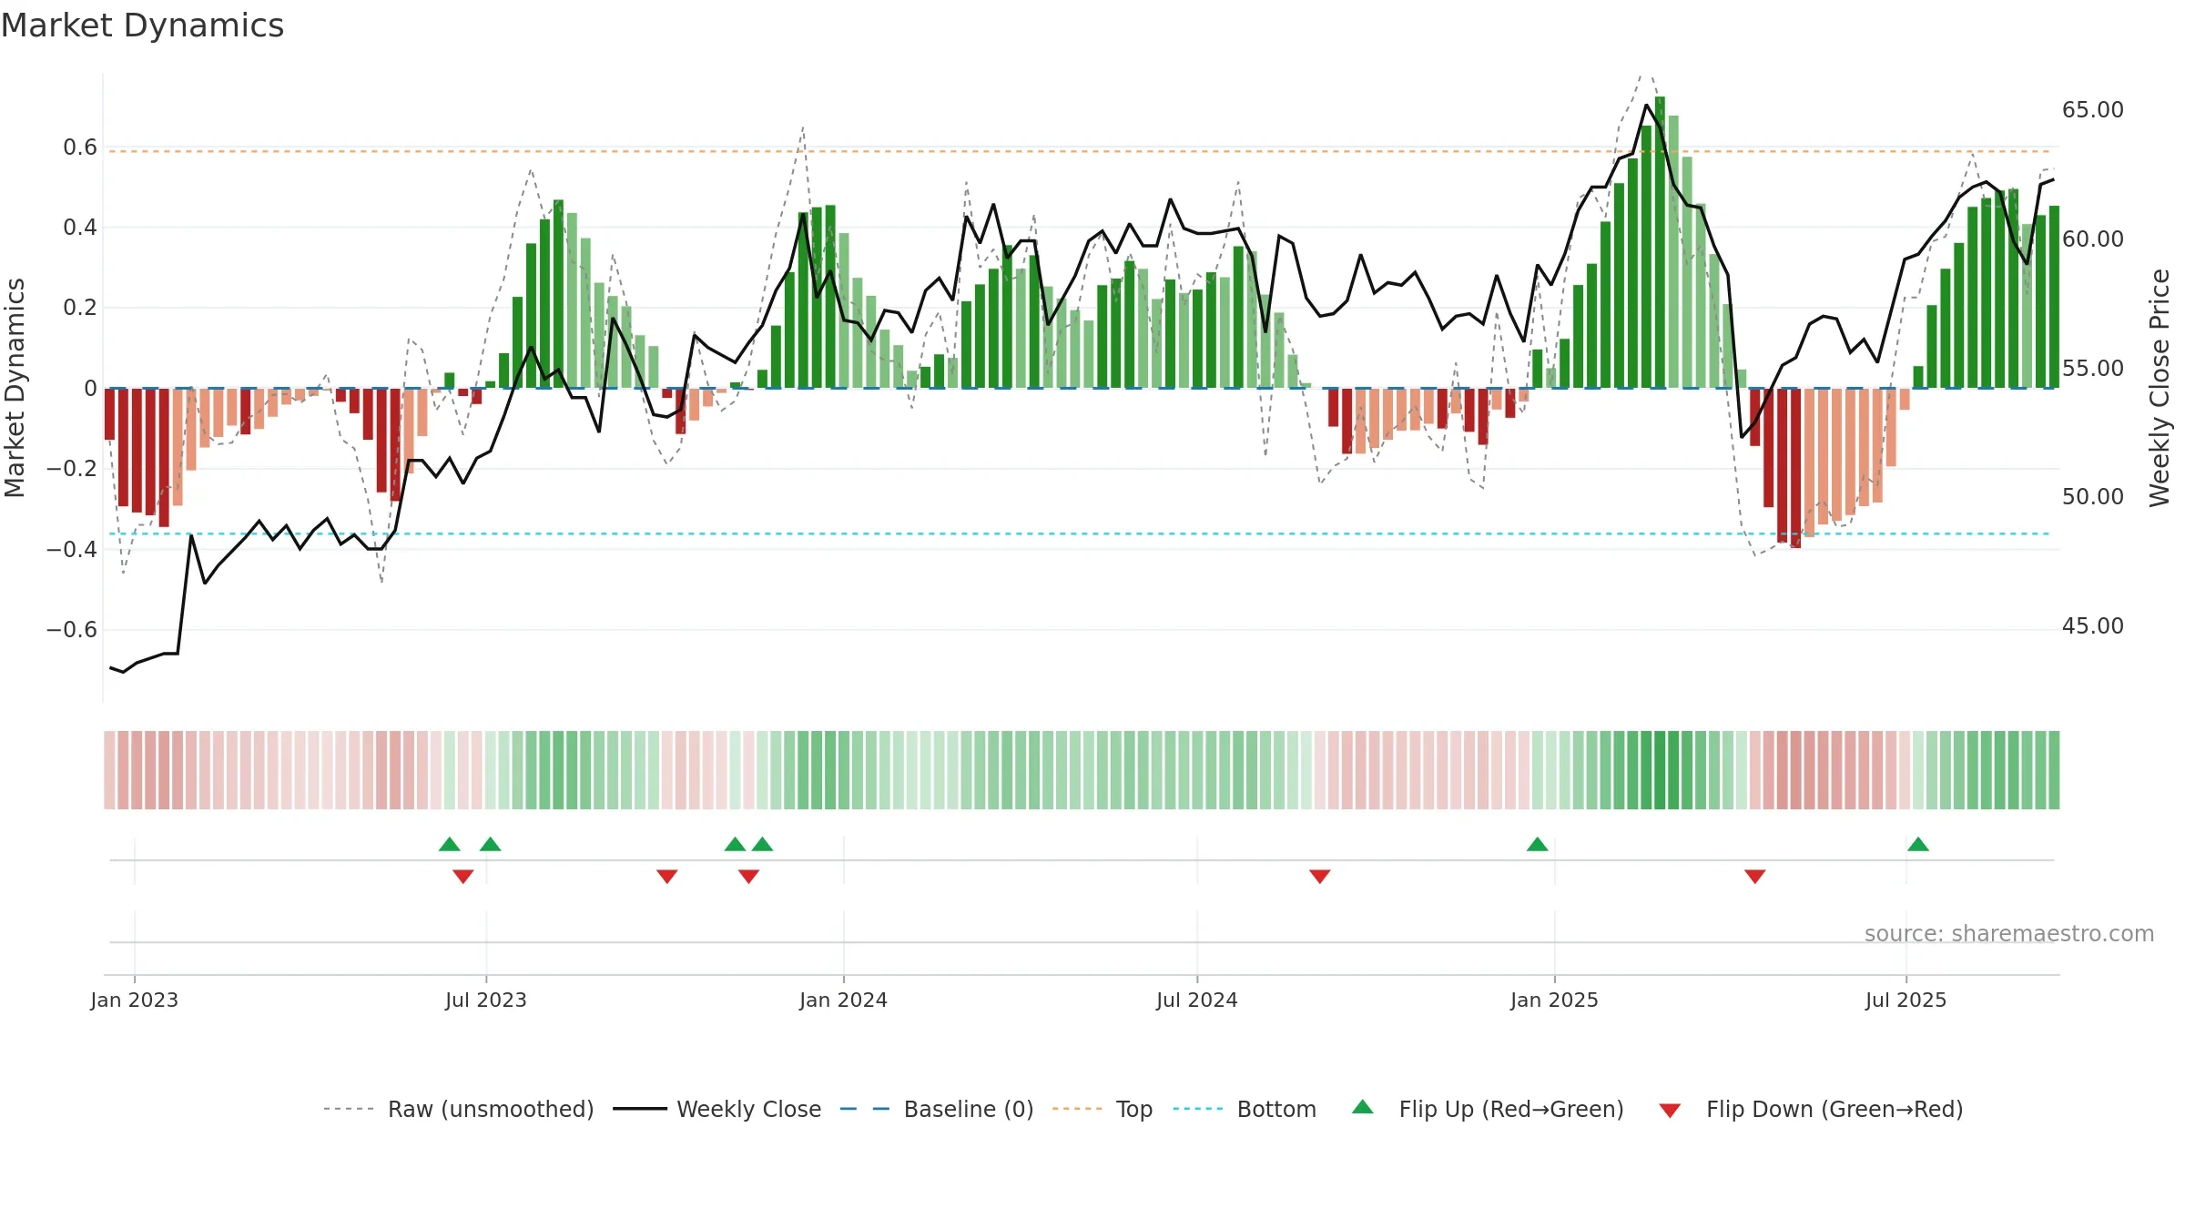The height and width of the screenshot is (1229, 2185).
Task: Click green flip-up marker just after Jul 2023
Action: 491,844
